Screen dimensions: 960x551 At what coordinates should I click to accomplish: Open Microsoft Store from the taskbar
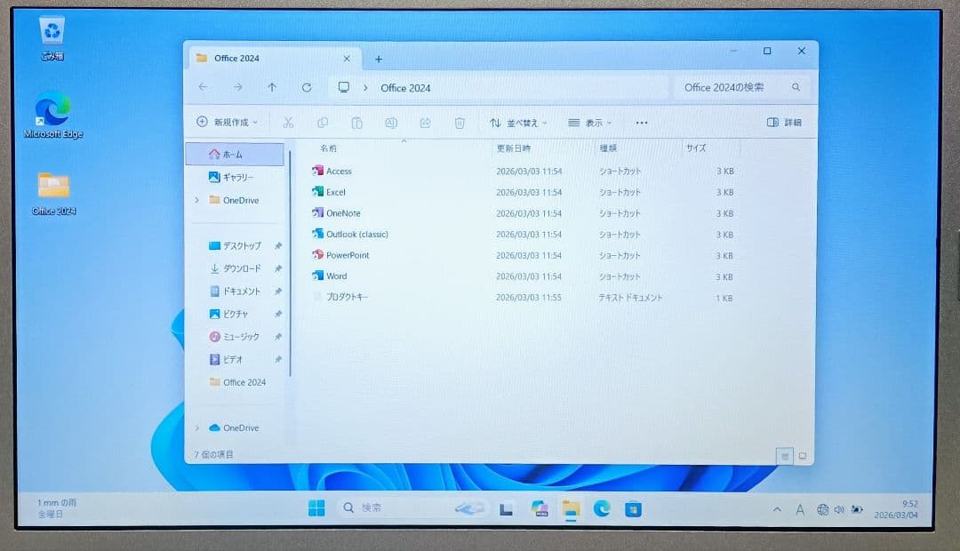[x=633, y=508]
